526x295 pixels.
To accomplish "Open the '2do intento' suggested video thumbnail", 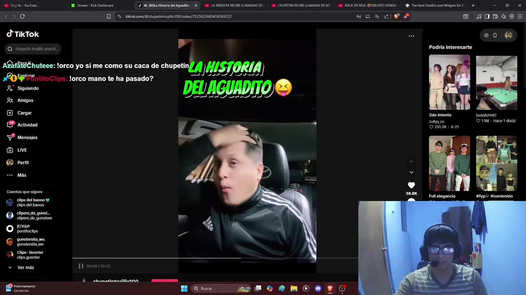I will coord(450,82).
